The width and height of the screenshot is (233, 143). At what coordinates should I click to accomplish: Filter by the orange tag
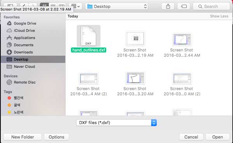14,105
